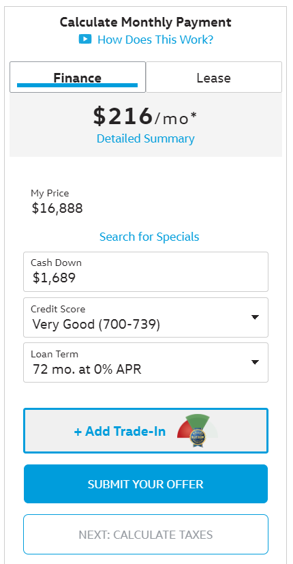Switch to the Lease tab
Image resolution: width=293 pixels, height=564 pixels.
click(213, 77)
